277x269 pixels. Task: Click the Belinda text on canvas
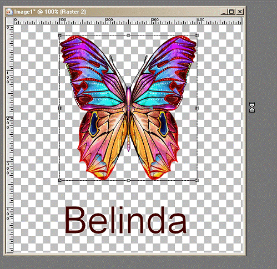tap(125, 220)
